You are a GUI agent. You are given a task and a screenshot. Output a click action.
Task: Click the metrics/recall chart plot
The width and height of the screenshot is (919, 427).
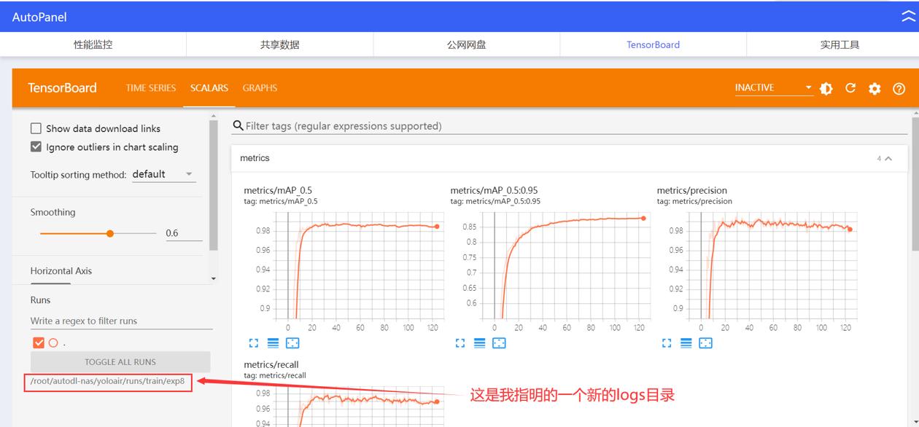[x=360, y=407]
